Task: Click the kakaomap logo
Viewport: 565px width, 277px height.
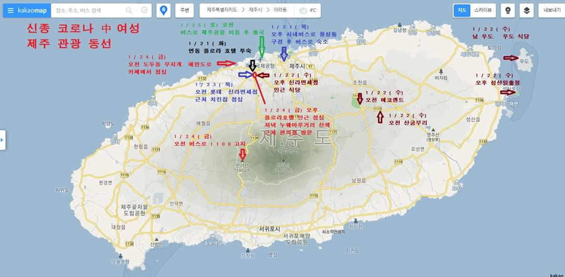Action: pyautogui.click(x=32, y=10)
